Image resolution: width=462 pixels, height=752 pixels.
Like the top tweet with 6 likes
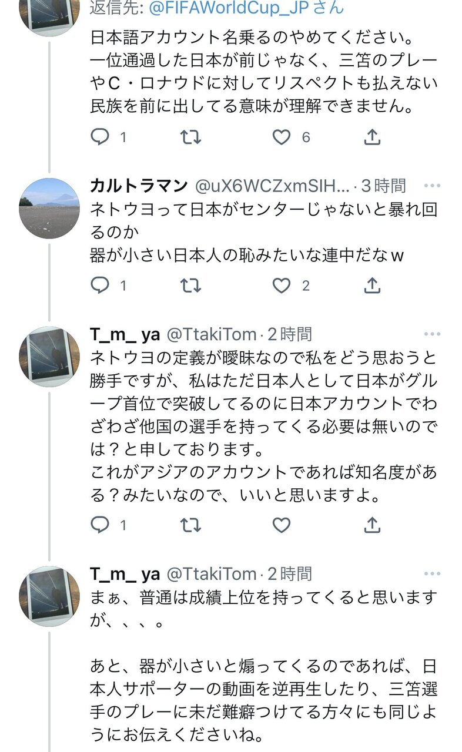point(282,137)
